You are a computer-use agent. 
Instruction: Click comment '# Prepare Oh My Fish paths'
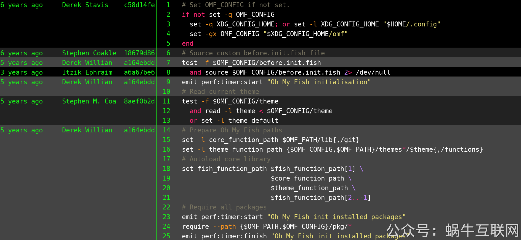coord(232,130)
